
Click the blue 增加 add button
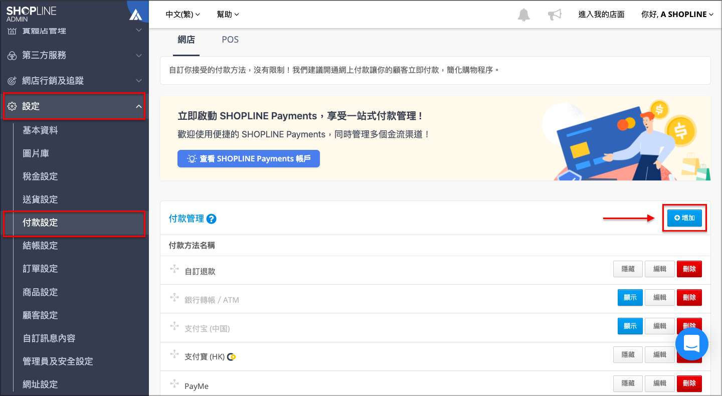[684, 218]
